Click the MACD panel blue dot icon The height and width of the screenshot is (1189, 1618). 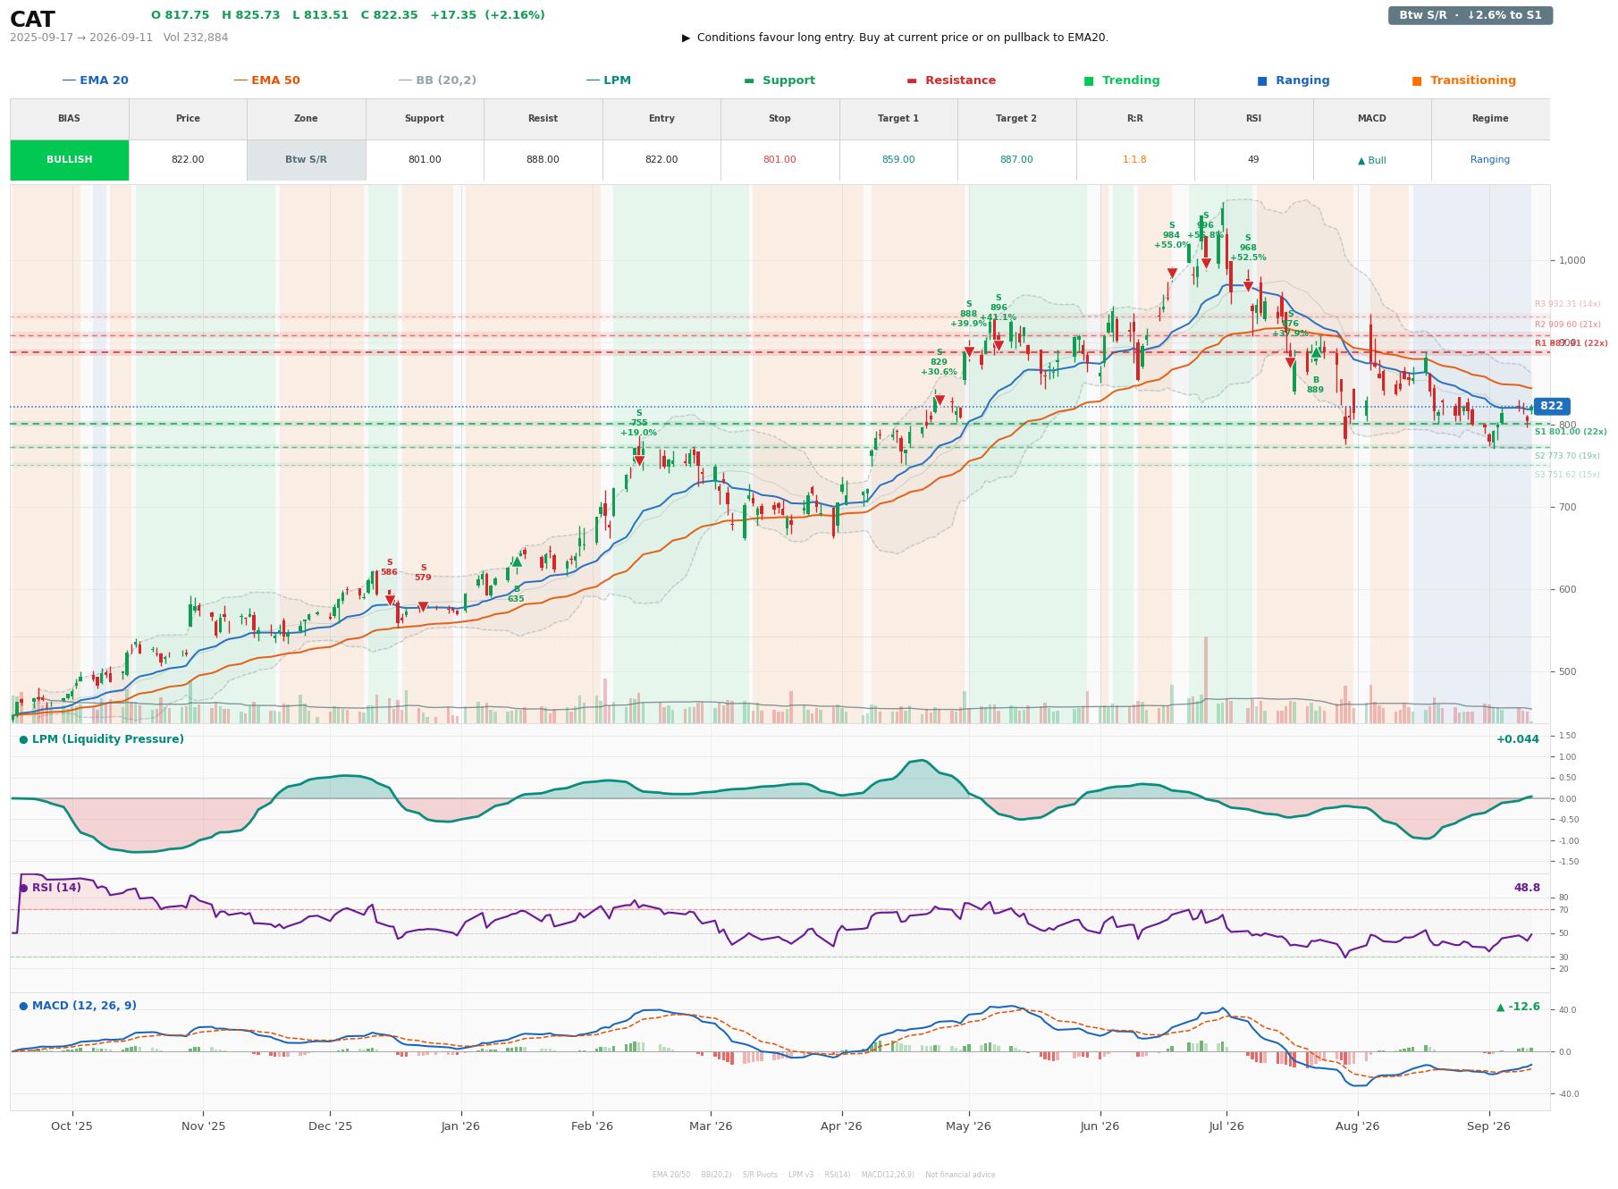coord(23,1006)
